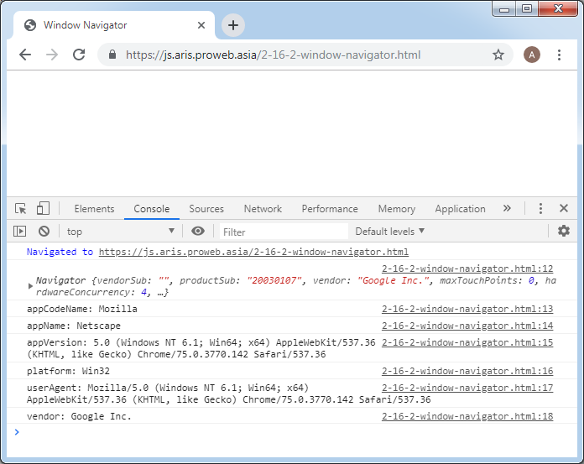
Task: Open Chrome's three-dot menu
Action: coord(559,55)
